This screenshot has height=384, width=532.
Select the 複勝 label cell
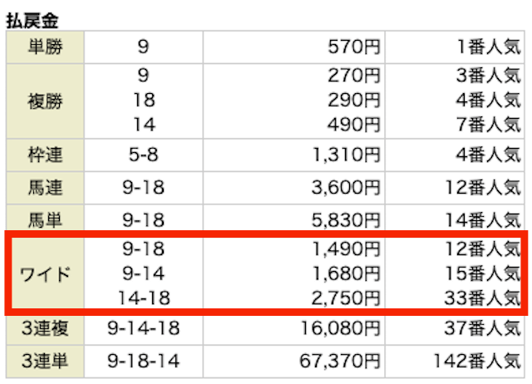45,101
